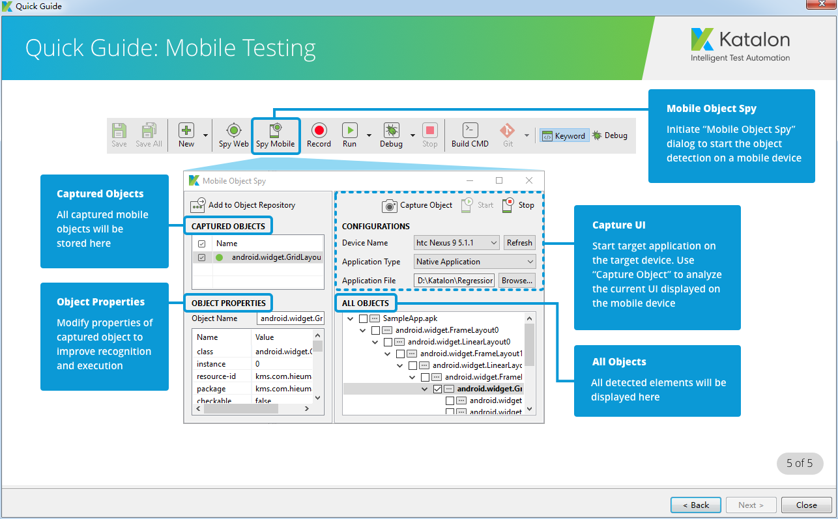
Task: Click the red Record button icon
Action: tap(319, 130)
